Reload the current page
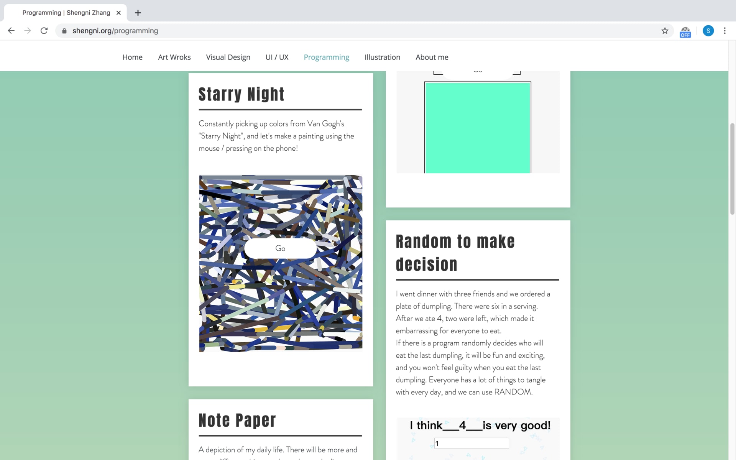Screen dimensions: 736x460 coord(44,31)
